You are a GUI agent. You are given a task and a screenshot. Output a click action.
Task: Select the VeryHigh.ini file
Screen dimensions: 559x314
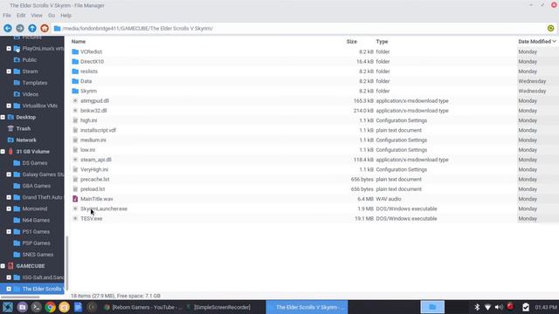tap(94, 169)
